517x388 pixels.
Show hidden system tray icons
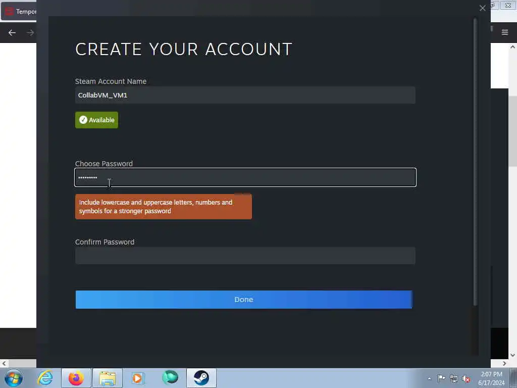[x=429, y=378]
